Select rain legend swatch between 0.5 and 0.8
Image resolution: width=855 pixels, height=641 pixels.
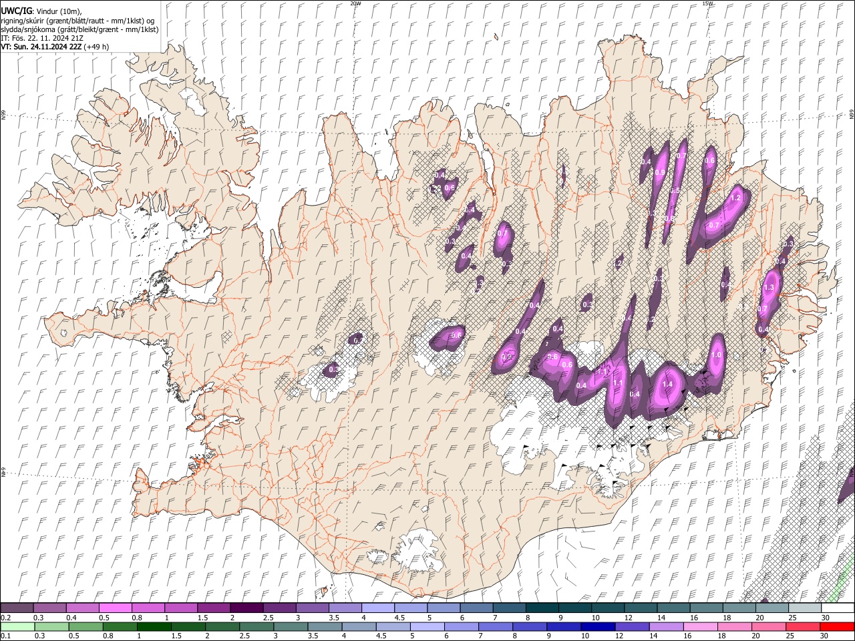pyautogui.click(x=85, y=626)
